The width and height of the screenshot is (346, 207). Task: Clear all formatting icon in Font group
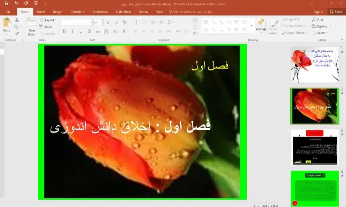(125, 22)
